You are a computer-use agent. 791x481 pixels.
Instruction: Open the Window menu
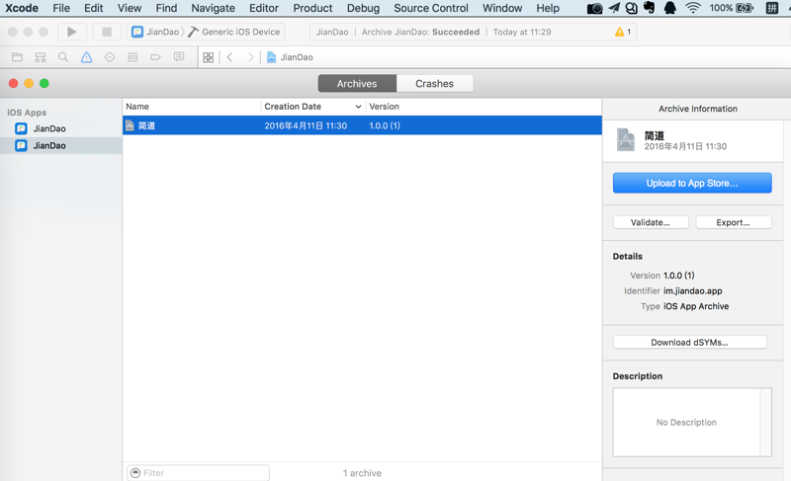tap(502, 8)
